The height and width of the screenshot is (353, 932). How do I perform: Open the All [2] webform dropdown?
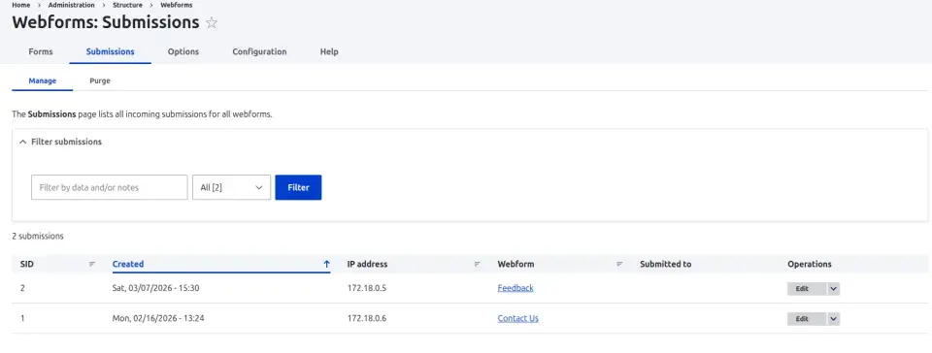pyautogui.click(x=232, y=187)
